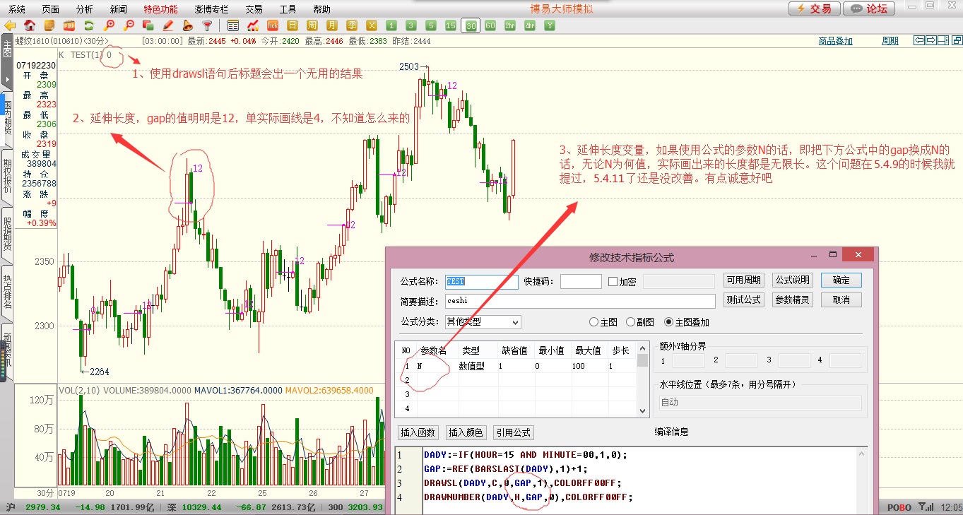Open the 特色功能 menu
The height and width of the screenshot is (515, 963).
[x=160, y=9]
